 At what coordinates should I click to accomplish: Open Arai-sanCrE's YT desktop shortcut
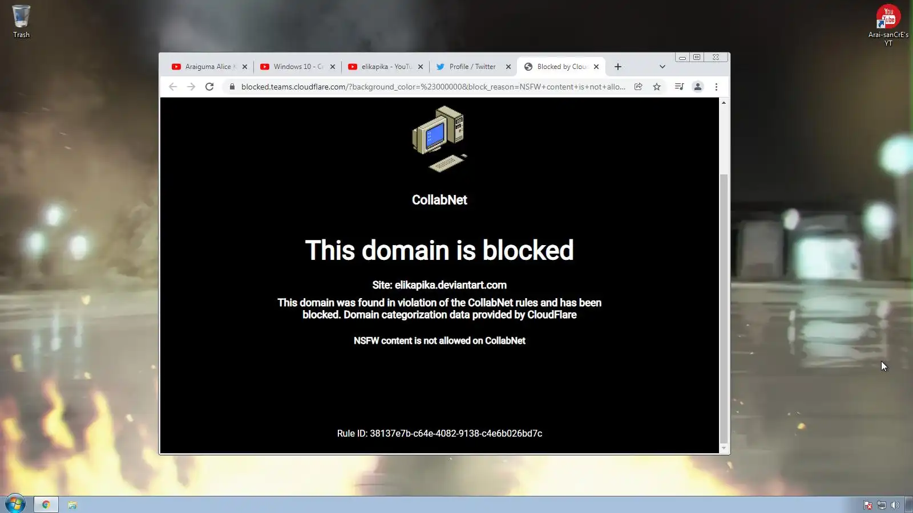pyautogui.click(x=888, y=25)
